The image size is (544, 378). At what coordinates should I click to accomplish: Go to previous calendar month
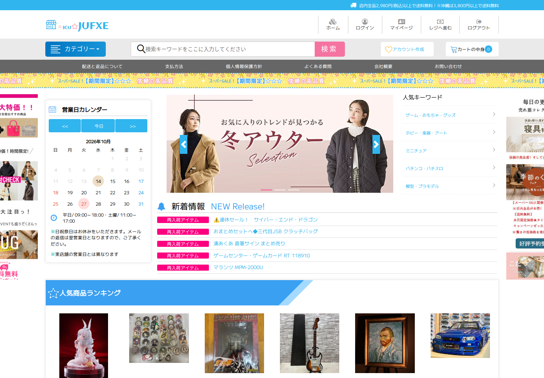pyautogui.click(x=65, y=126)
